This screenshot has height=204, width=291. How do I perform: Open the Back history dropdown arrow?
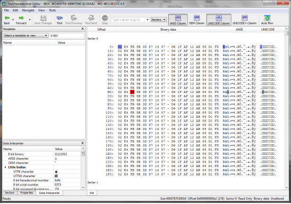click(13, 20)
